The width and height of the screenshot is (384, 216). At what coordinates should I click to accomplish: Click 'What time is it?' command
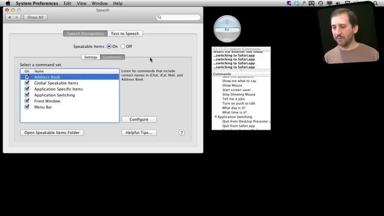(235, 112)
